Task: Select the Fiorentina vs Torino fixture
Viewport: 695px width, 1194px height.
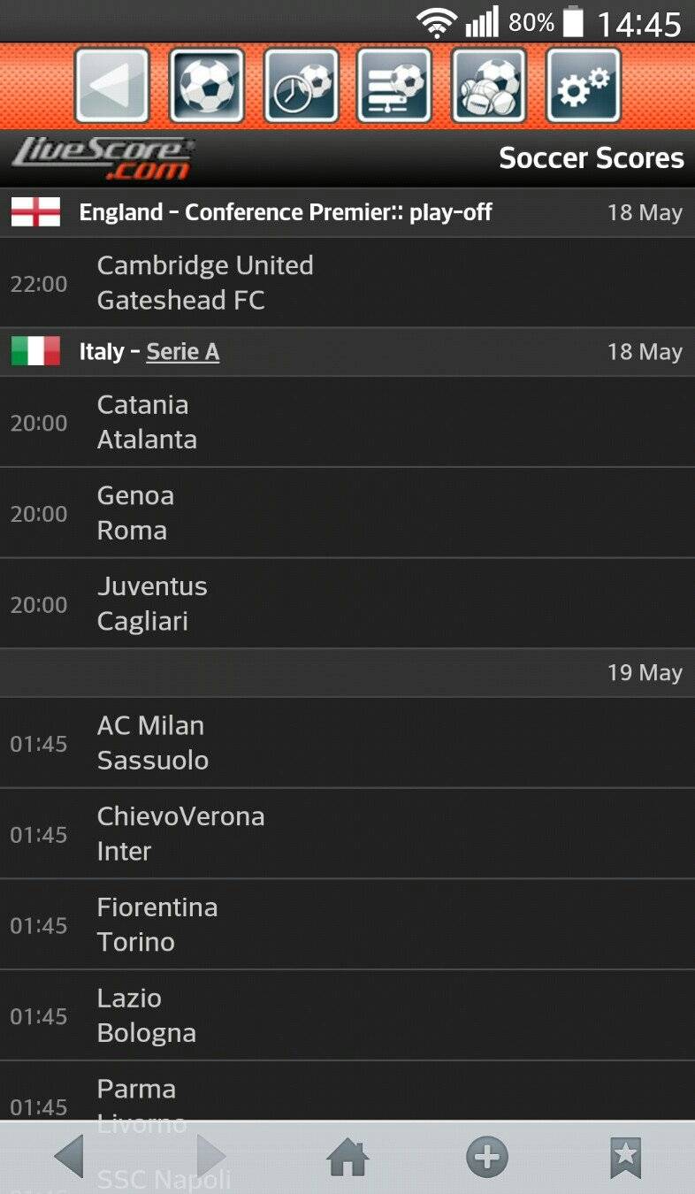Action: [347, 925]
